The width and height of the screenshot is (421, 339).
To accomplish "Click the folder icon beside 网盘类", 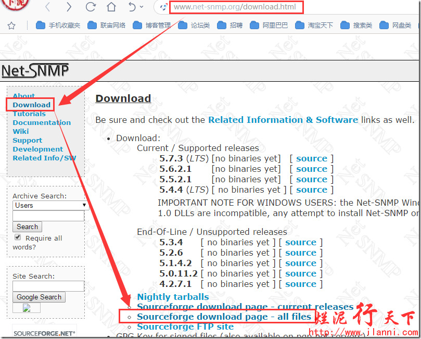I will pos(384,25).
